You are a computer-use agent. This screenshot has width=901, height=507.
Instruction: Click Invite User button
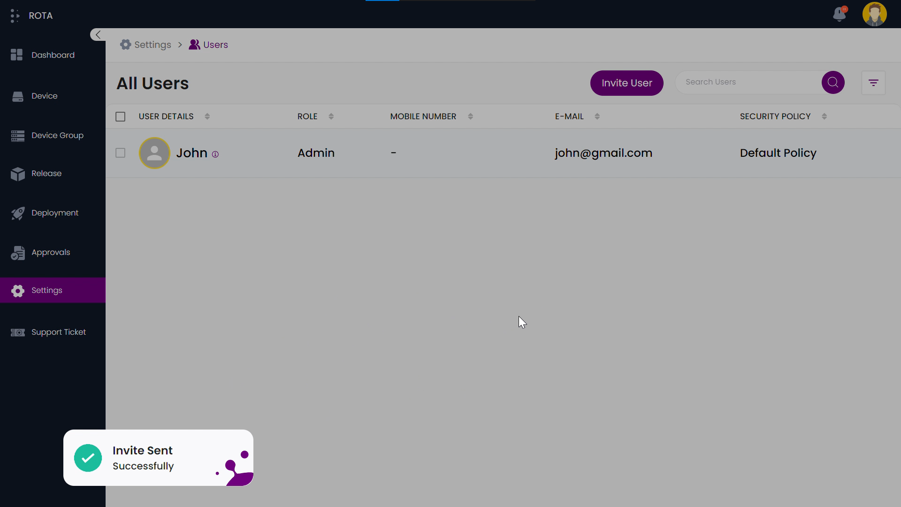click(x=627, y=82)
